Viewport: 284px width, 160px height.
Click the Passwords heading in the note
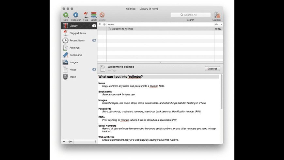105,109
